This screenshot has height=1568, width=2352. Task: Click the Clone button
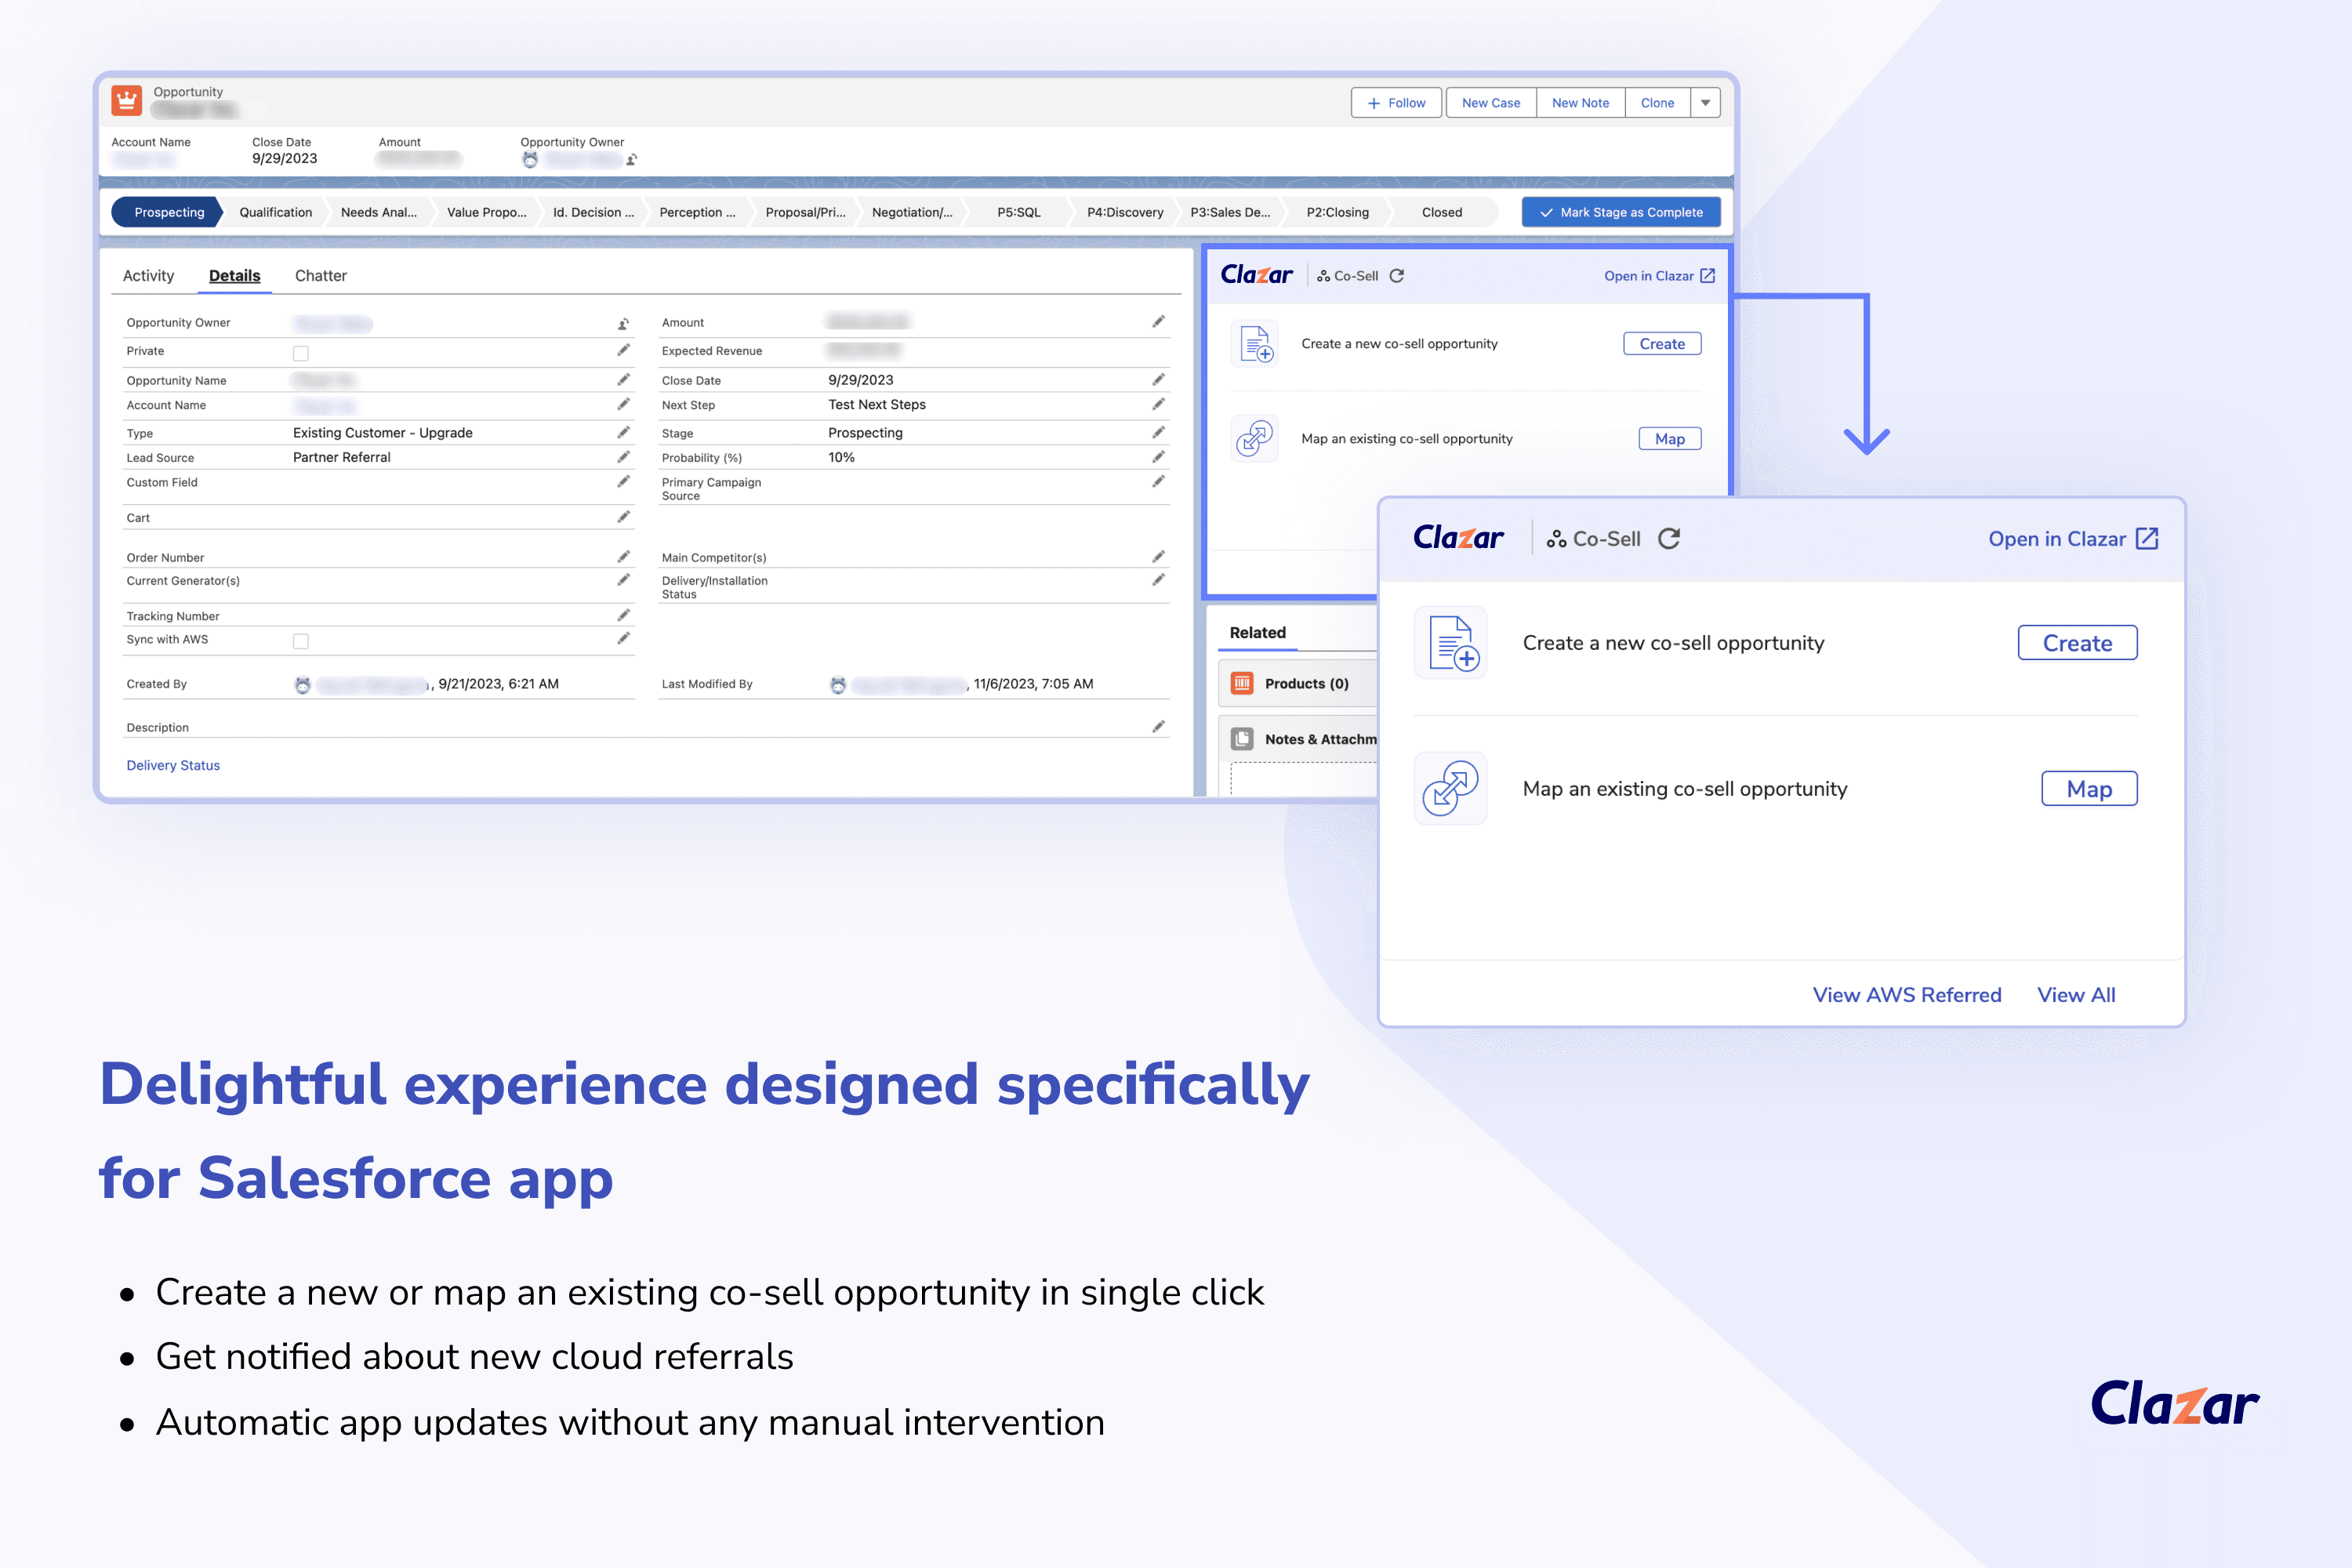click(x=1657, y=103)
